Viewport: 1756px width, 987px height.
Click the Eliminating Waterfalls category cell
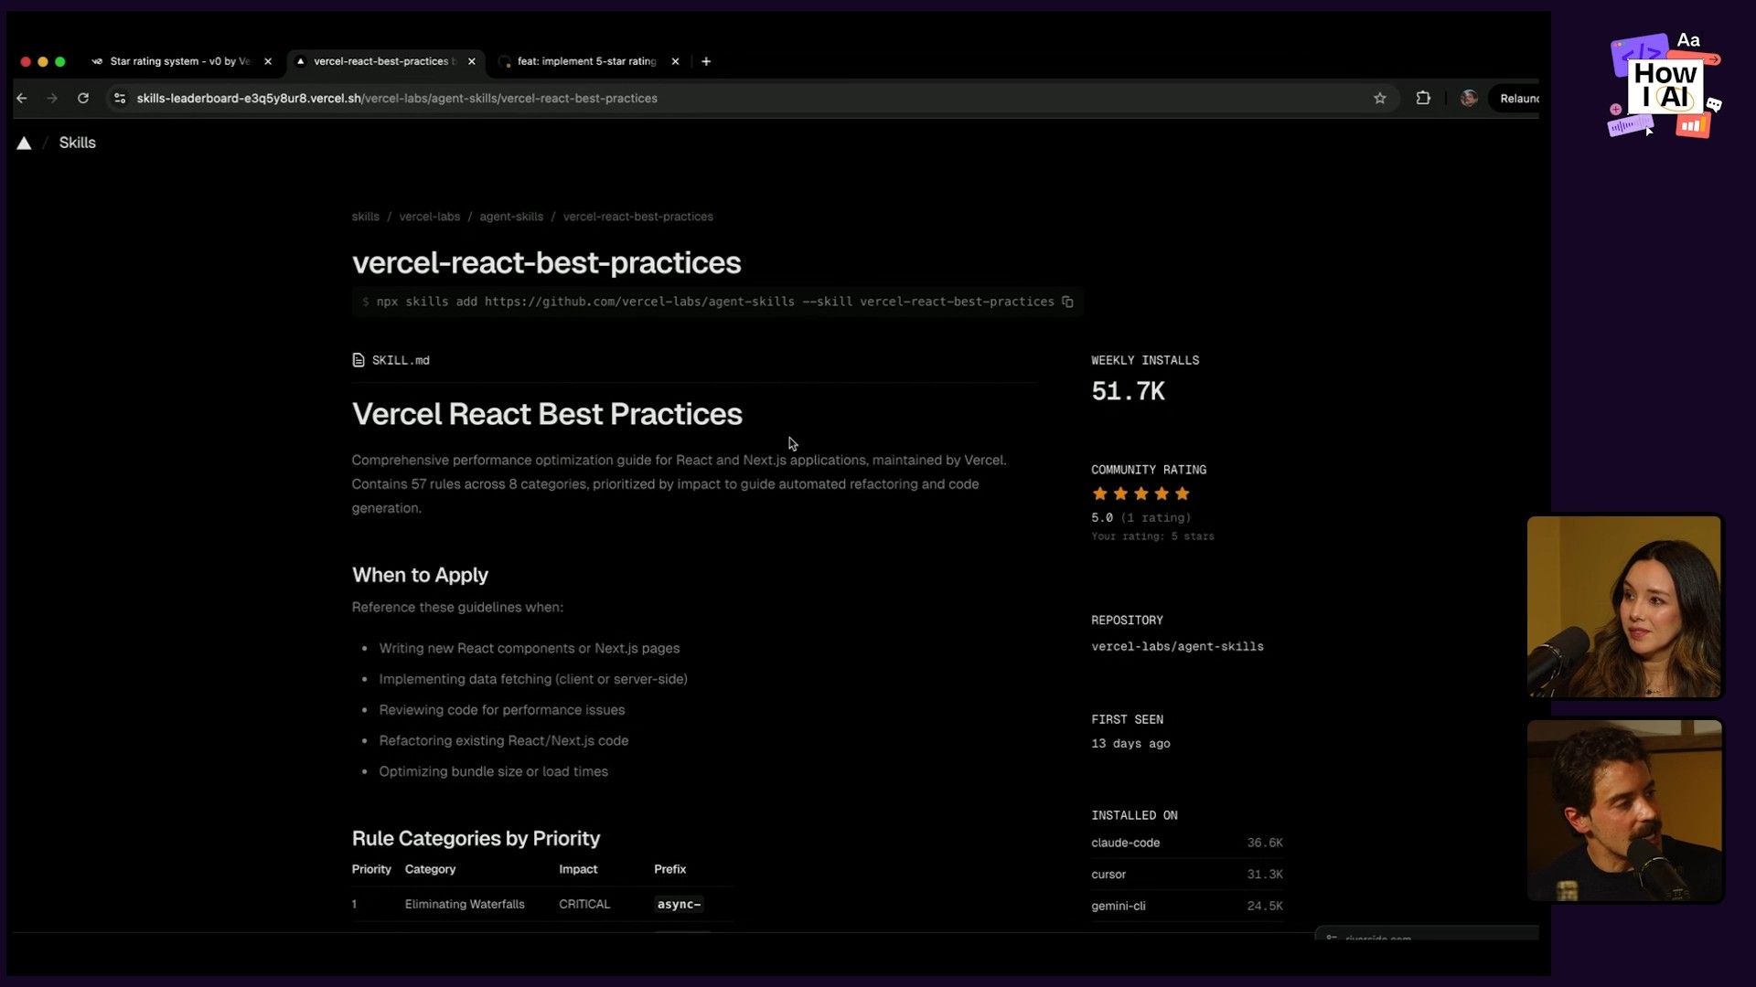tap(465, 904)
